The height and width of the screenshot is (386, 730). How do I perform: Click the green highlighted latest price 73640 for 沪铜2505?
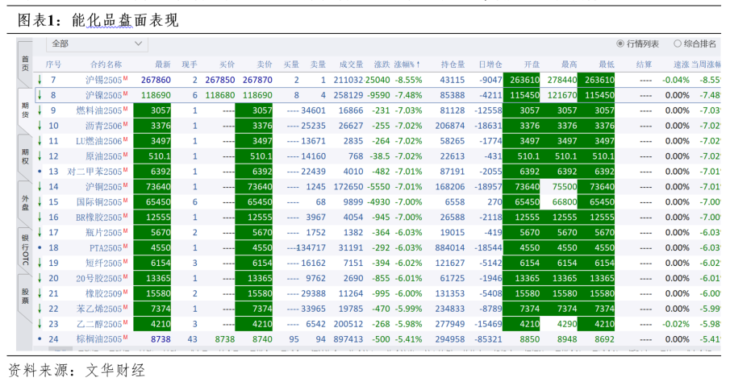153,187
